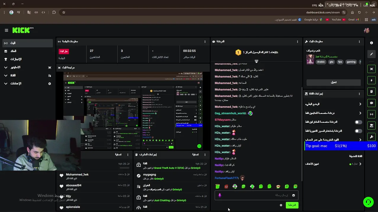
Task: Click the lightning bolt quick actions icon
Action: 372,80
